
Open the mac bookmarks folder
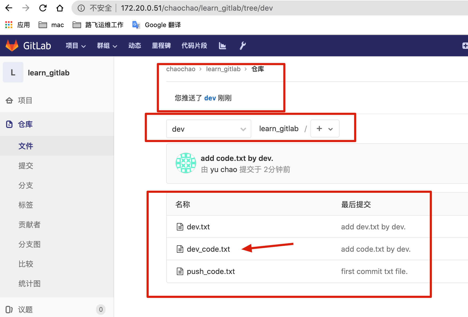(x=51, y=25)
